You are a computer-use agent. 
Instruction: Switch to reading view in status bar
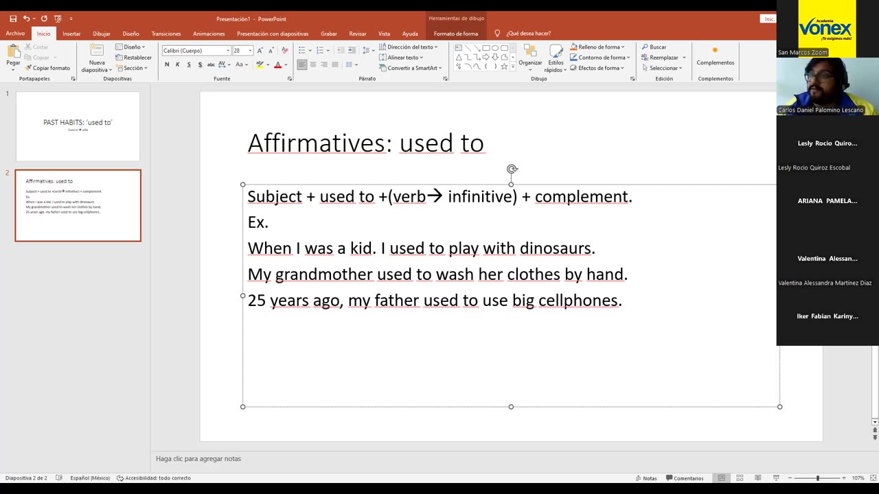tap(757, 478)
